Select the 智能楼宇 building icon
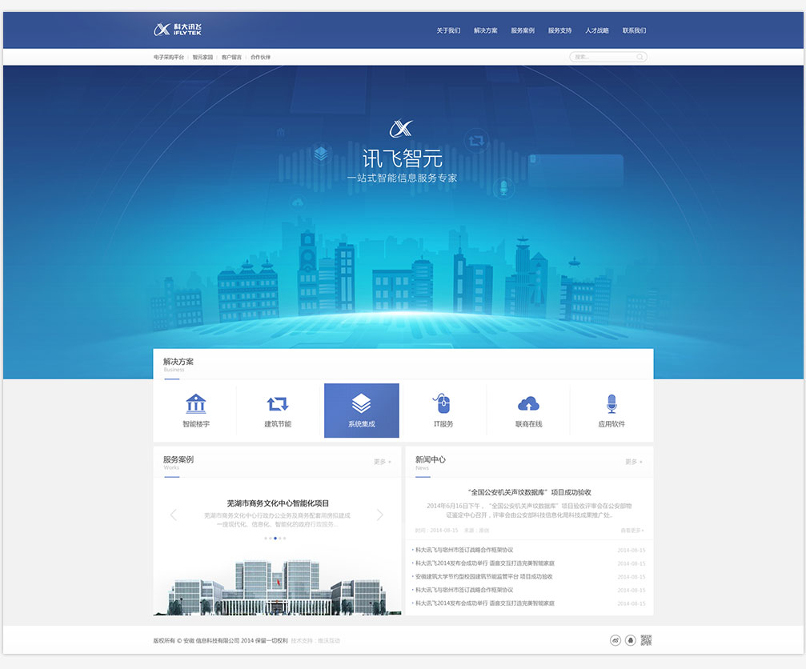Screen dimensions: 806x669 (x=196, y=404)
